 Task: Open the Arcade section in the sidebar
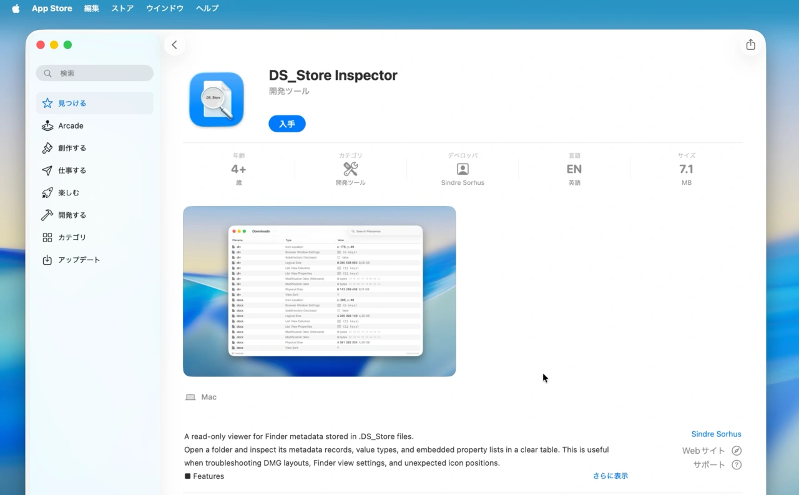pyautogui.click(x=71, y=125)
